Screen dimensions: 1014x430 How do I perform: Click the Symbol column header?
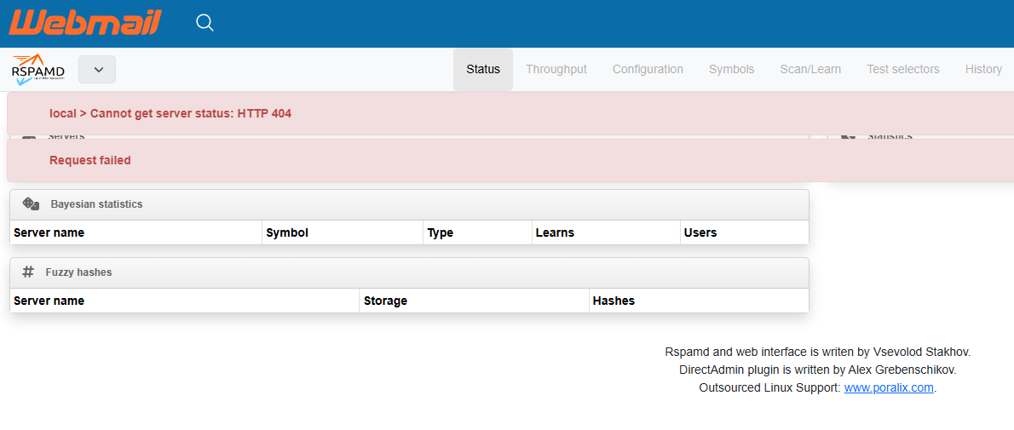tap(287, 232)
